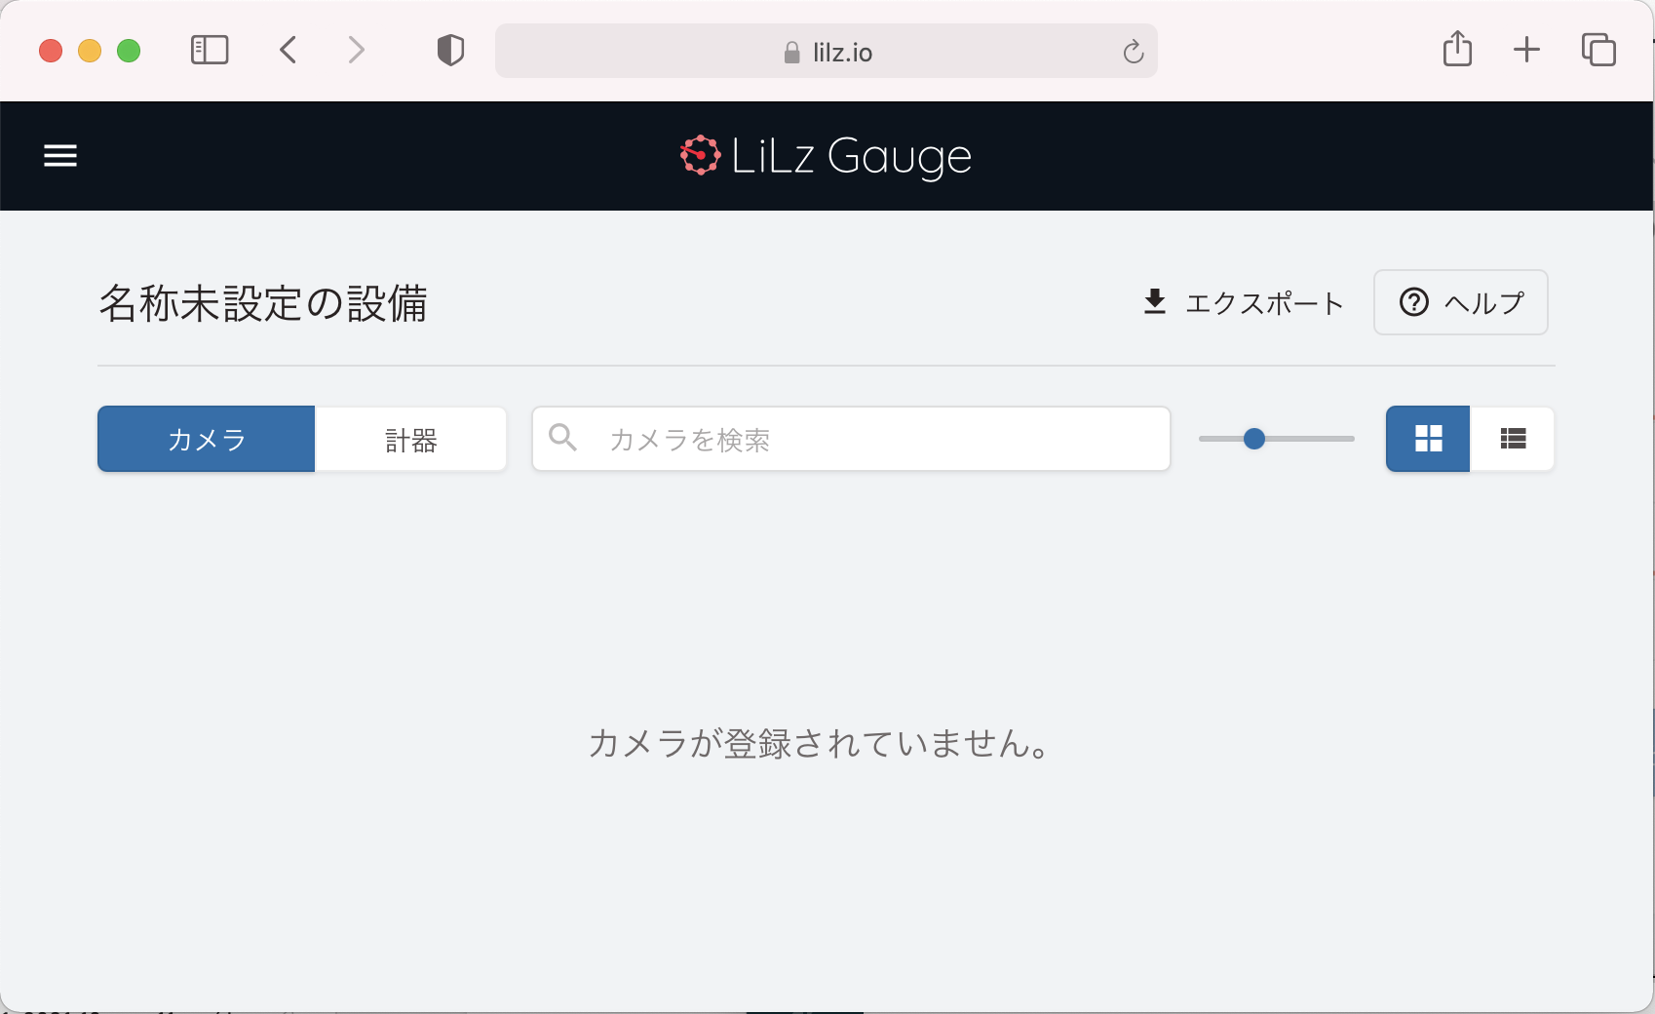1655x1014 pixels.
Task: Focus the カメラを検索 search field
Action: 851,439
